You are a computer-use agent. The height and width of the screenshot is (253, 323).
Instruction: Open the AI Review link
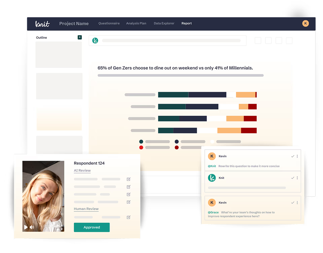pyautogui.click(x=82, y=170)
